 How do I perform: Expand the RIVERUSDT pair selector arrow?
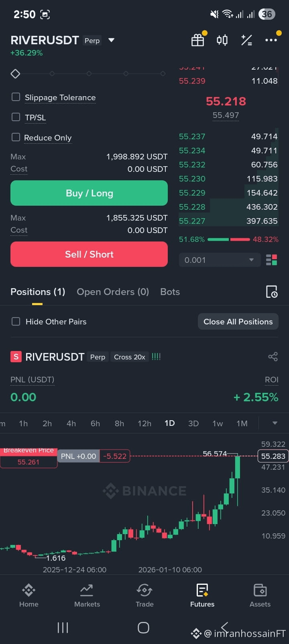tap(112, 40)
